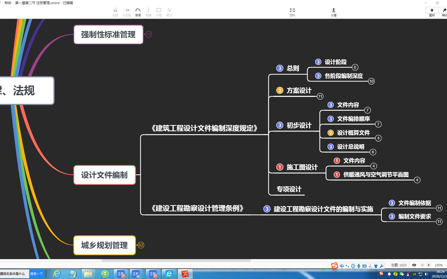Select 《建筑工程设计文件编制深度规定》 topic
Viewport: 447px width, 279px height.
[x=204, y=128]
